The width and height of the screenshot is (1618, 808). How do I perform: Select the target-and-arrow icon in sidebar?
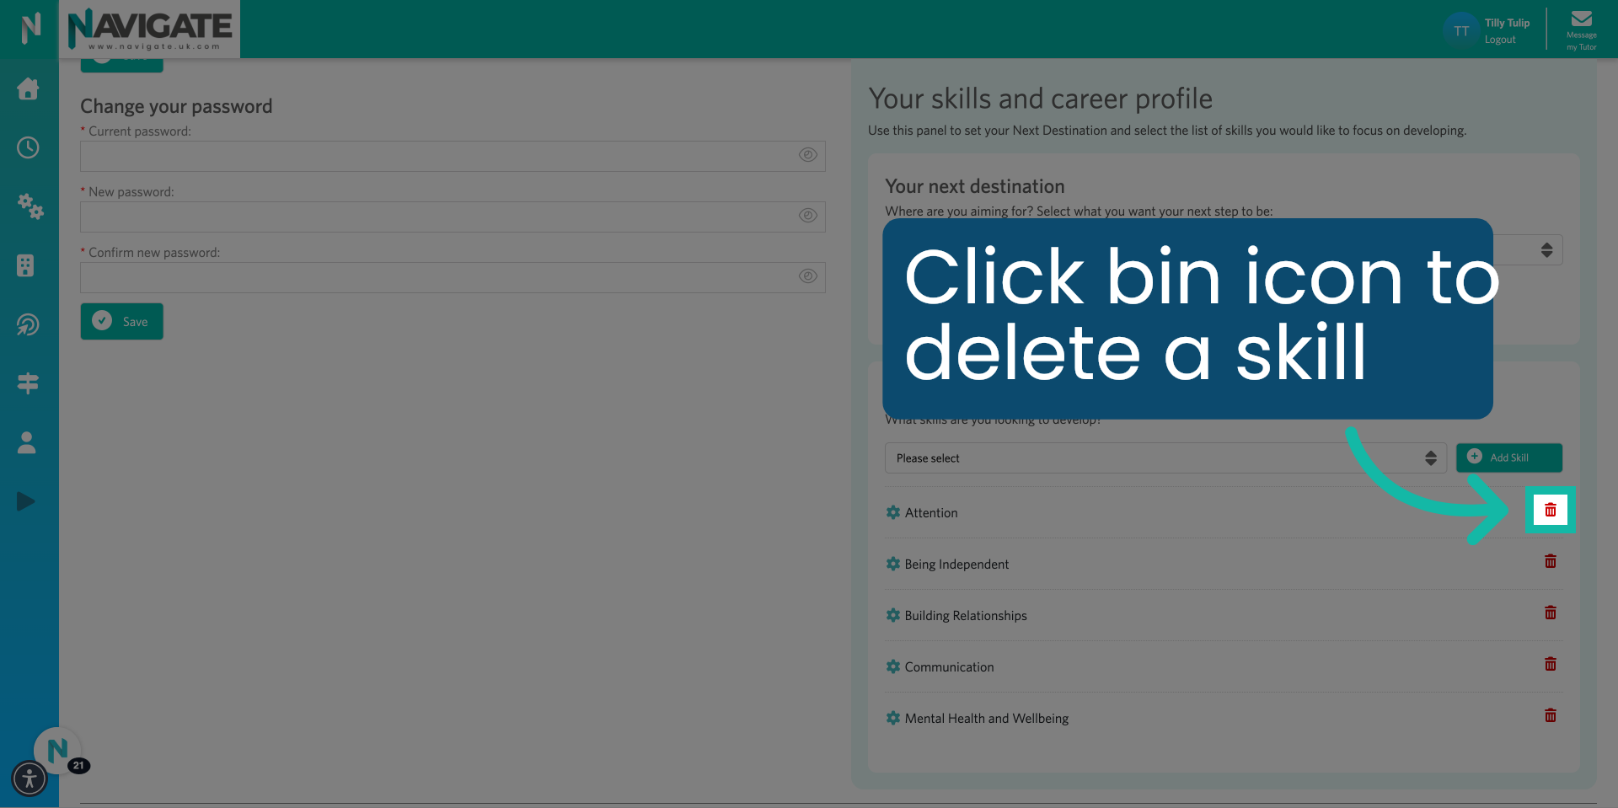[x=28, y=324]
